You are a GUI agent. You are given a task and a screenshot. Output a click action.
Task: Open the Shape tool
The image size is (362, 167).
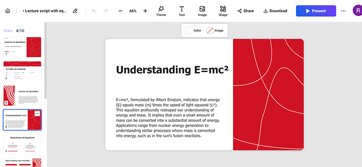pos(223,11)
